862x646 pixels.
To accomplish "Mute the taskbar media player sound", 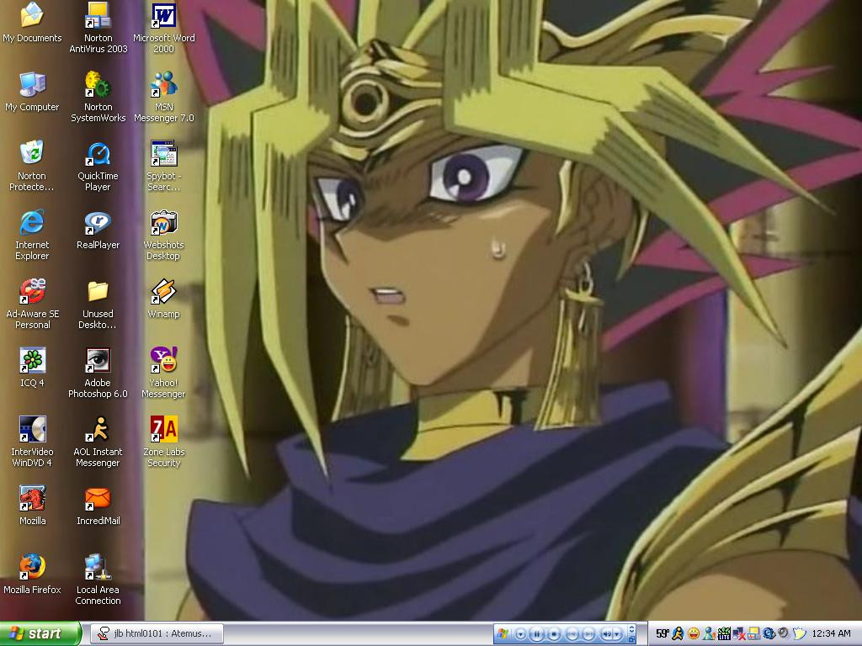I will click(x=606, y=634).
